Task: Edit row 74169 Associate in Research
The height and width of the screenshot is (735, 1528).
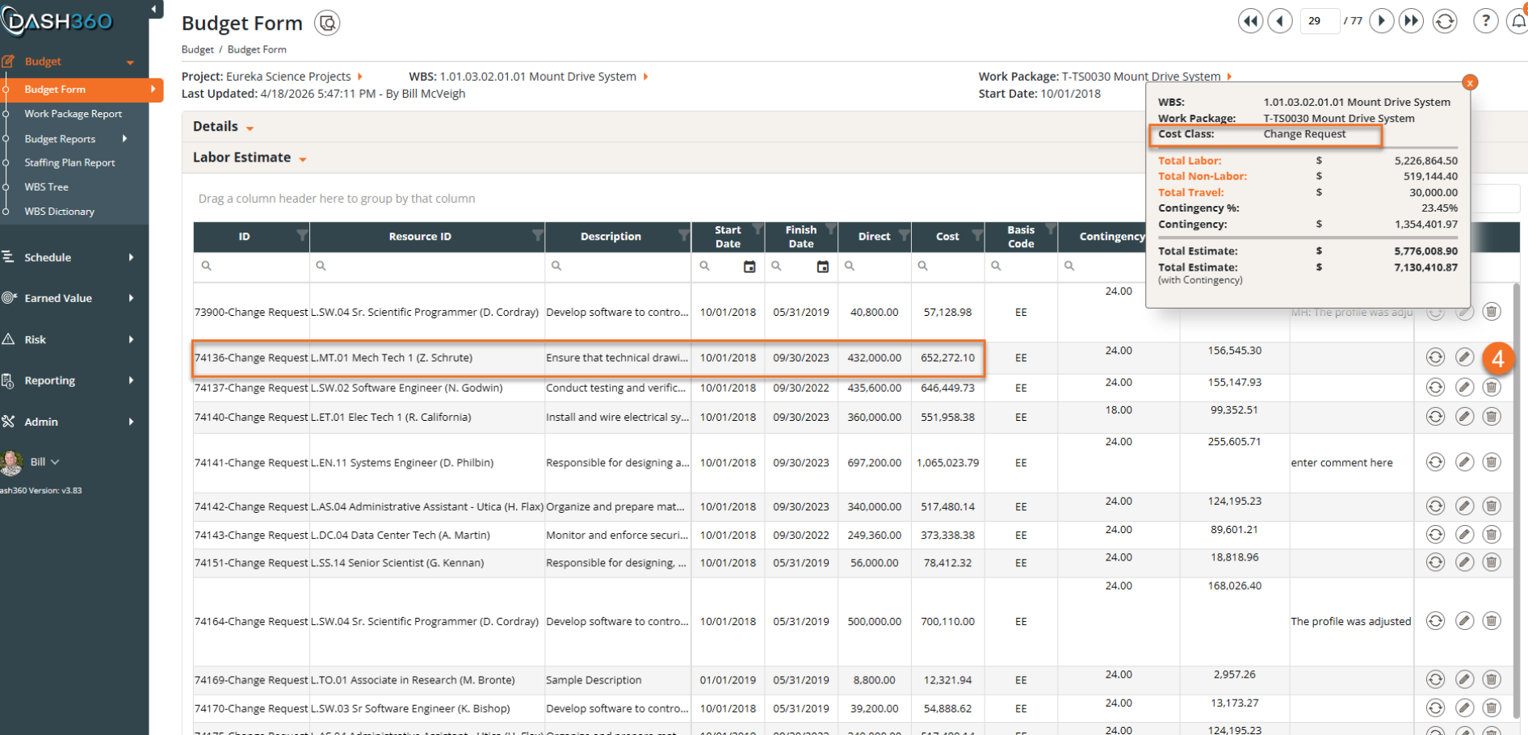Action: point(1464,680)
